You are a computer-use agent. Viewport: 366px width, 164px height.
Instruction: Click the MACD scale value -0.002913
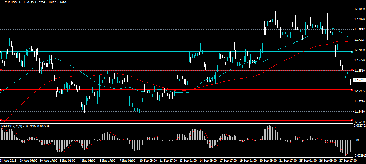pos(360,155)
